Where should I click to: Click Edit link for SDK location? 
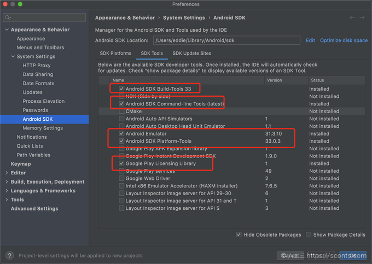(310, 40)
